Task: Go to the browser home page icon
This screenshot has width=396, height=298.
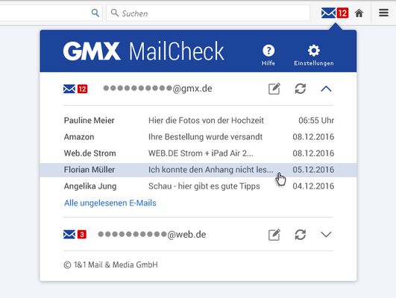Action: point(359,13)
